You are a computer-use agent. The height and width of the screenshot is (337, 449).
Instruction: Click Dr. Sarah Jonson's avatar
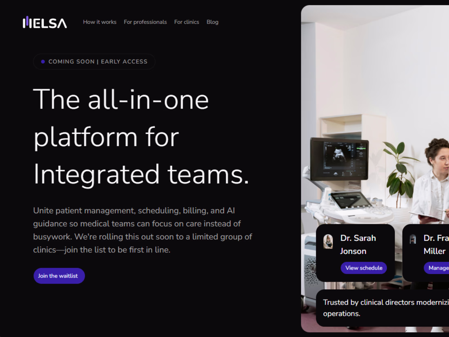(328, 242)
